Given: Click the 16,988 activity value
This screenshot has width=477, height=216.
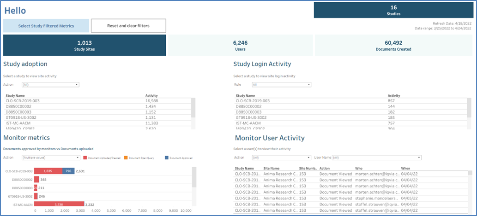Looking at the screenshot, I should tap(151, 101).
